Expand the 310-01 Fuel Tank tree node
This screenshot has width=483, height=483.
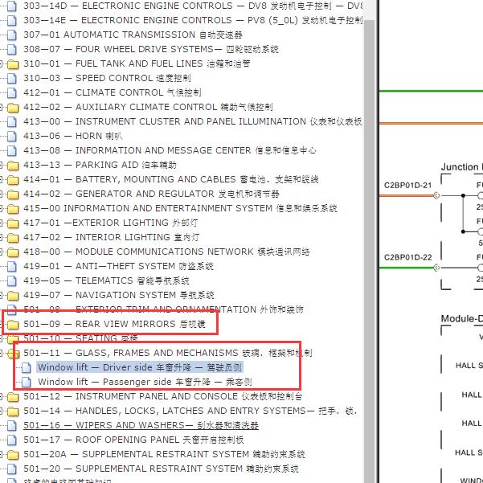click(2, 63)
